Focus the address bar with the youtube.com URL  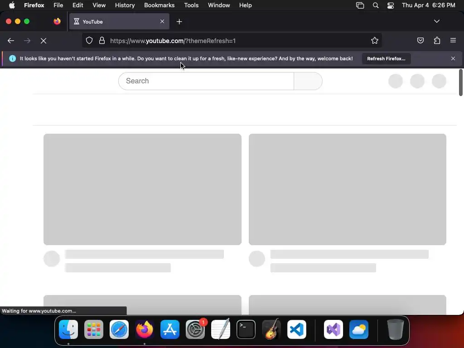click(232, 40)
